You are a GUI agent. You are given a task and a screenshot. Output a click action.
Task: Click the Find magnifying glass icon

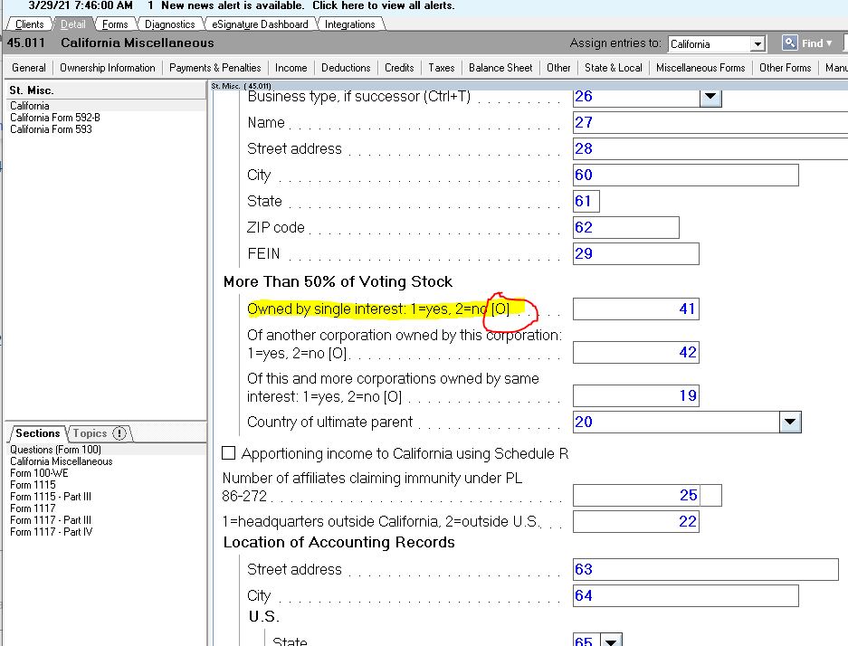point(789,42)
